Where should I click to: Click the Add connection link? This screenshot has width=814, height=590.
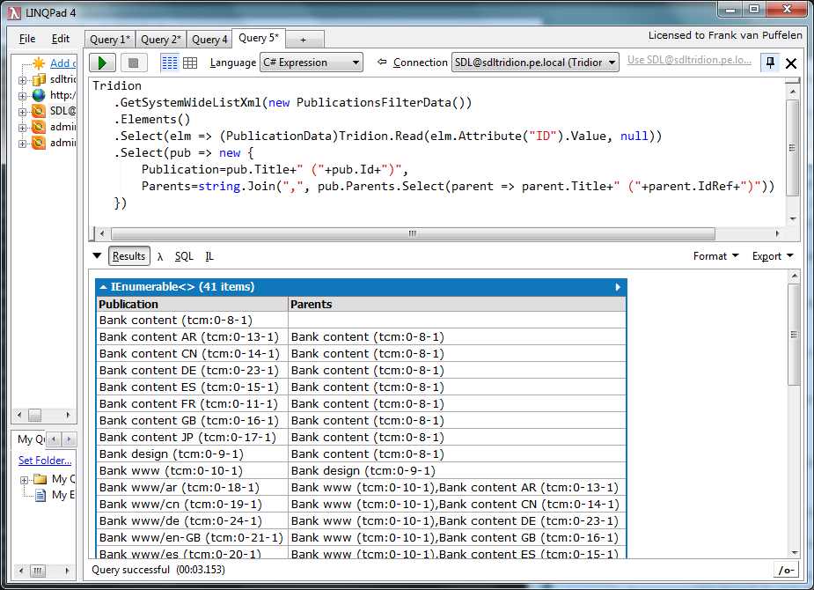[x=62, y=63]
